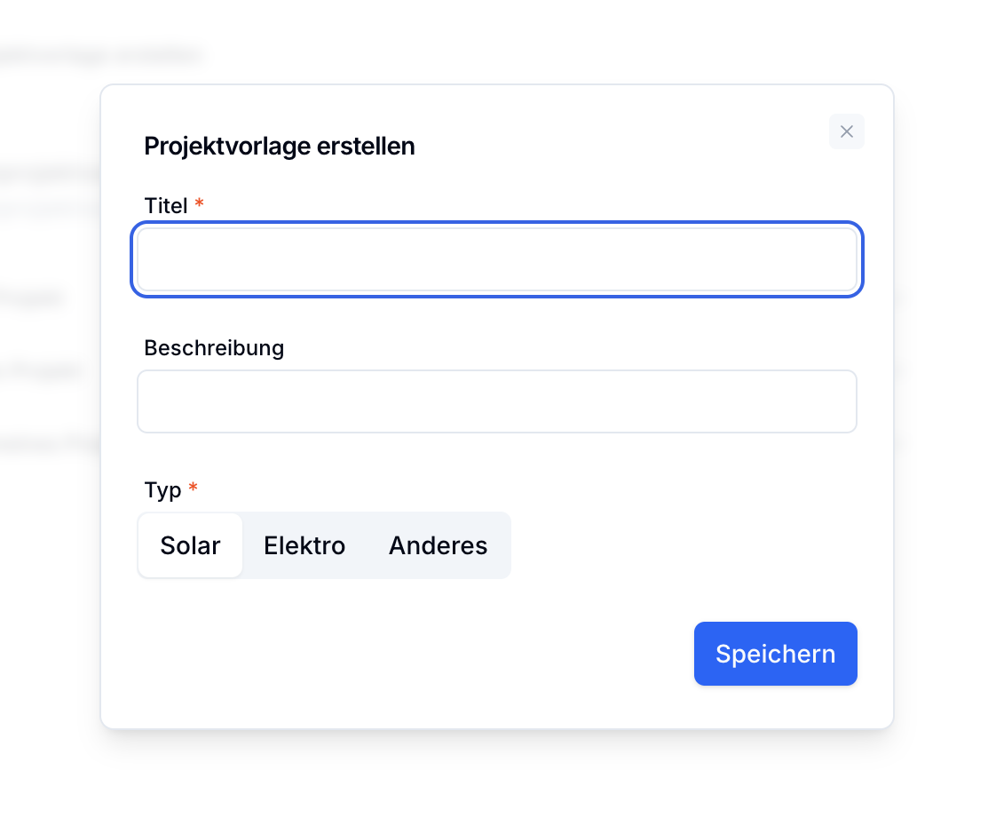Click the Typ field label

tap(162, 490)
